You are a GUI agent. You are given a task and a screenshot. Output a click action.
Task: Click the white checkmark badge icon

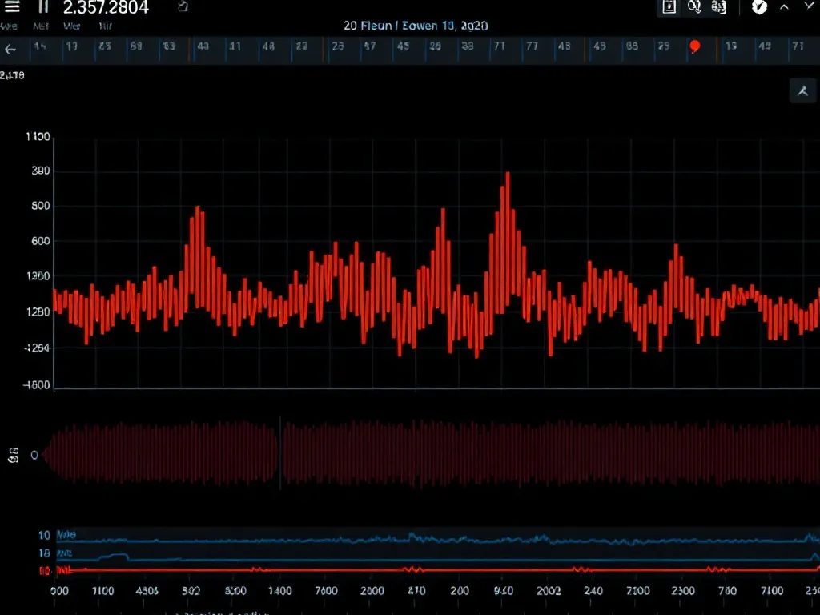pos(759,6)
